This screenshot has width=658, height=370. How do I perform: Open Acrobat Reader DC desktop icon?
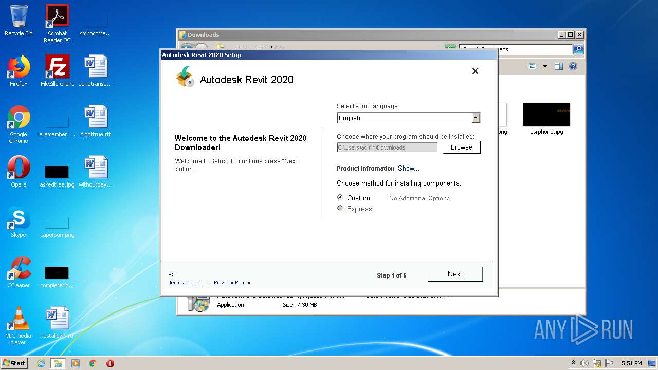[x=57, y=24]
